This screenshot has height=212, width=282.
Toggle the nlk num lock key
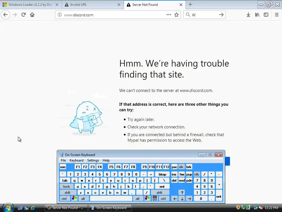pos(197,174)
